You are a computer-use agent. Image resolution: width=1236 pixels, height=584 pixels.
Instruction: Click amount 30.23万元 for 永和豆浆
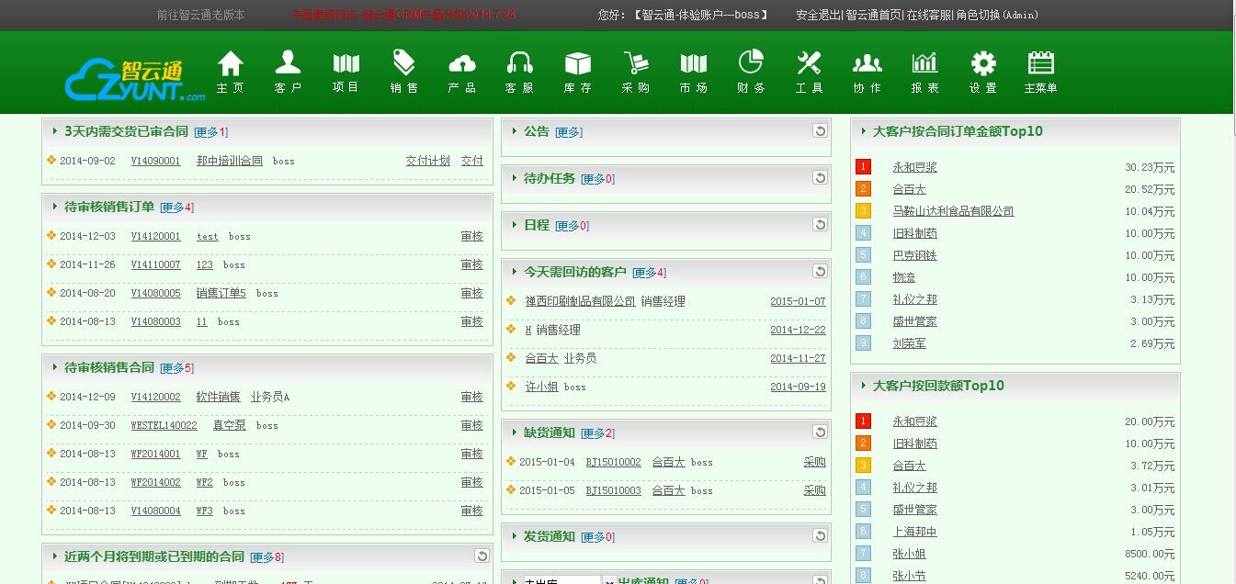pos(1150,167)
